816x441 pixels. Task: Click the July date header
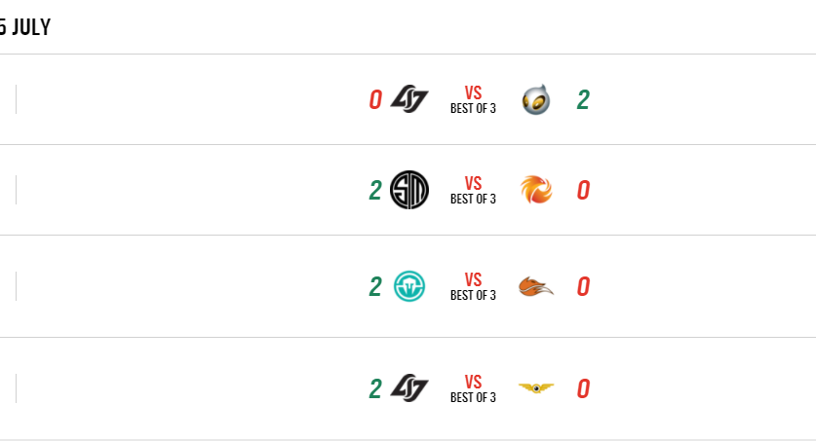click(x=25, y=27)
